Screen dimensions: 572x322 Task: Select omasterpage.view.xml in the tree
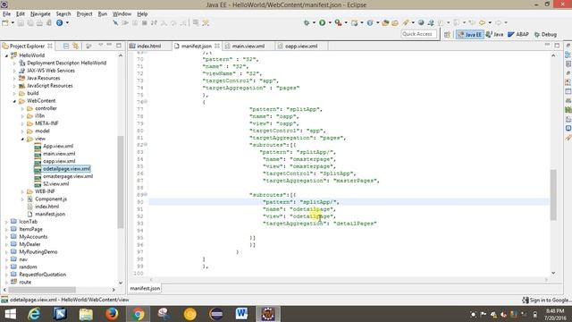click(x=68, y=176)
